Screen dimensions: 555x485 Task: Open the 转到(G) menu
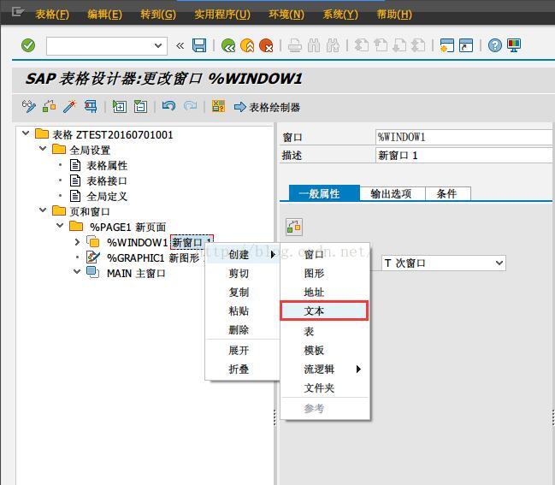158,15
